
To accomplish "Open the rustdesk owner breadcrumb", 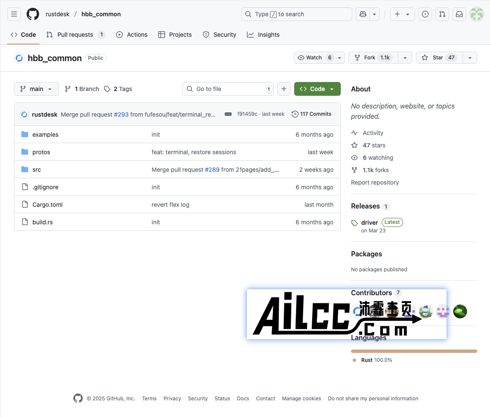I will (x=58, y=14).
